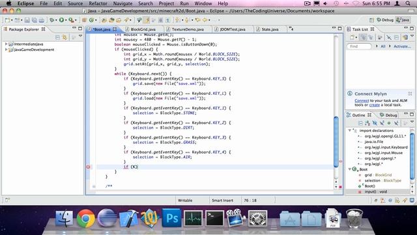
Task: Toggle Categorized presentation in Task List
Action: pos(363,38)
